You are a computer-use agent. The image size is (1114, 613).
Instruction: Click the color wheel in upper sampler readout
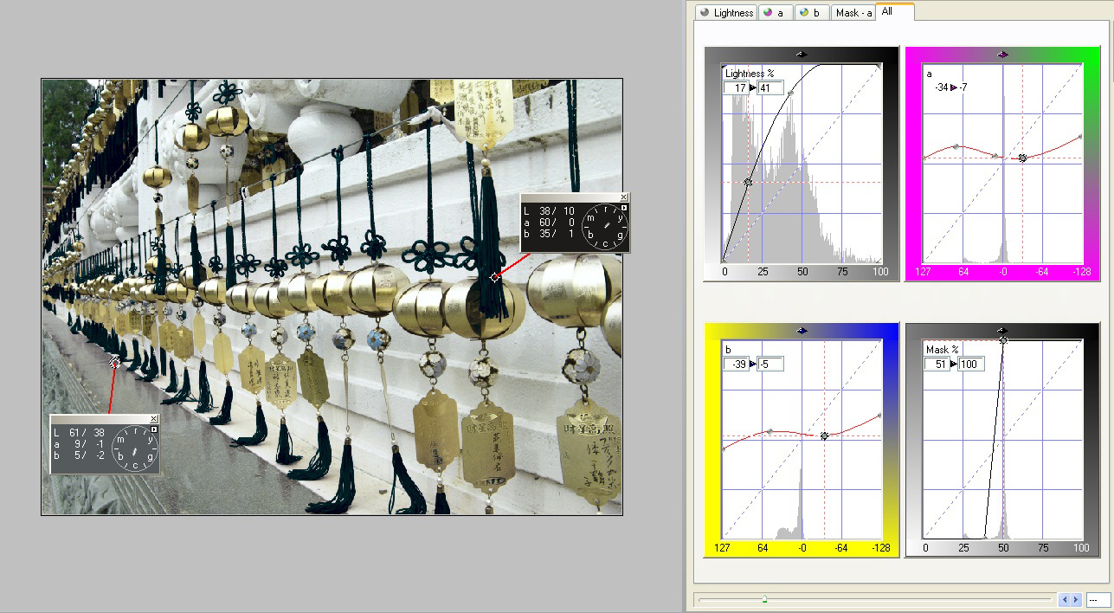pos(603,226)
